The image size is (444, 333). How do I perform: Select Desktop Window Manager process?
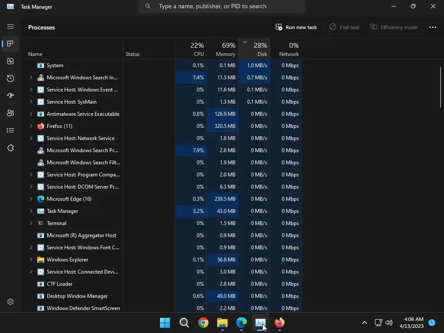click(162, 296)
